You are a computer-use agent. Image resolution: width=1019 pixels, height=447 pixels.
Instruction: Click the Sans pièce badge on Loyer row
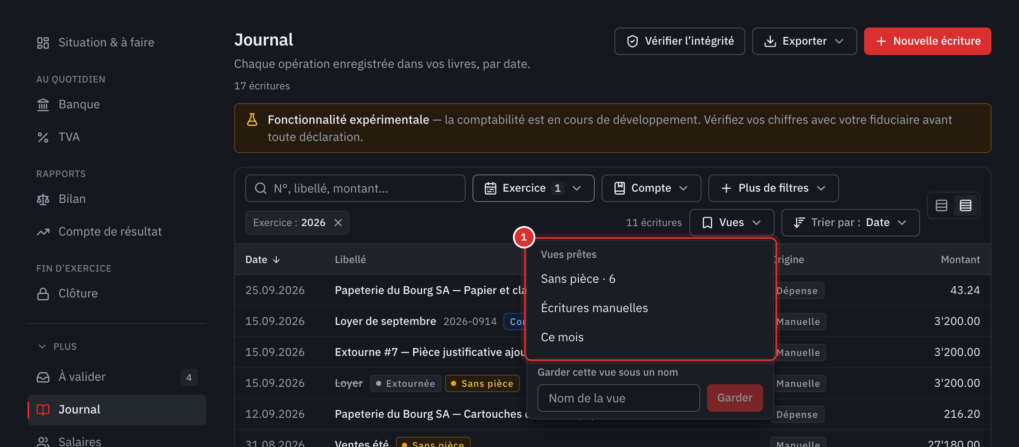point(482,383)
